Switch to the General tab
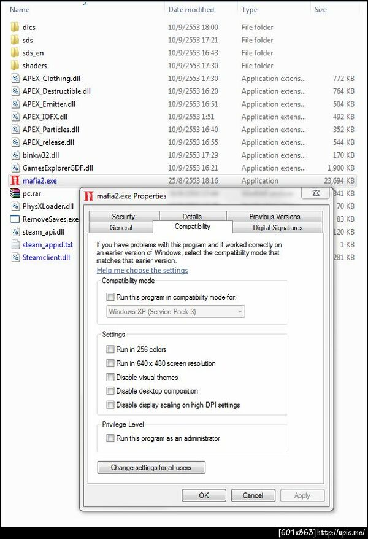The image size is (368, 539). 121,228
